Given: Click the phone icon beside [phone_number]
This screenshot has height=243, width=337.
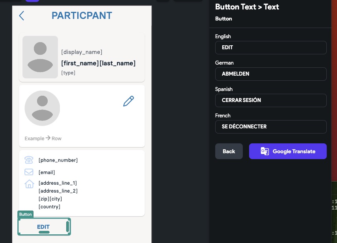Looking at the screenshot, I should point(29,160).
